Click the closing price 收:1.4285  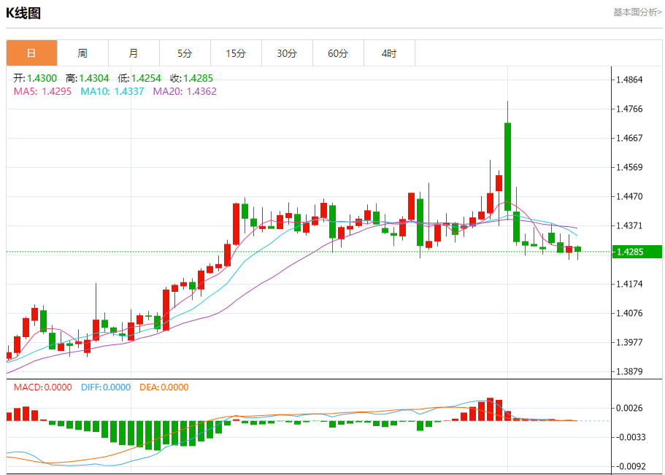coord(191,78)
